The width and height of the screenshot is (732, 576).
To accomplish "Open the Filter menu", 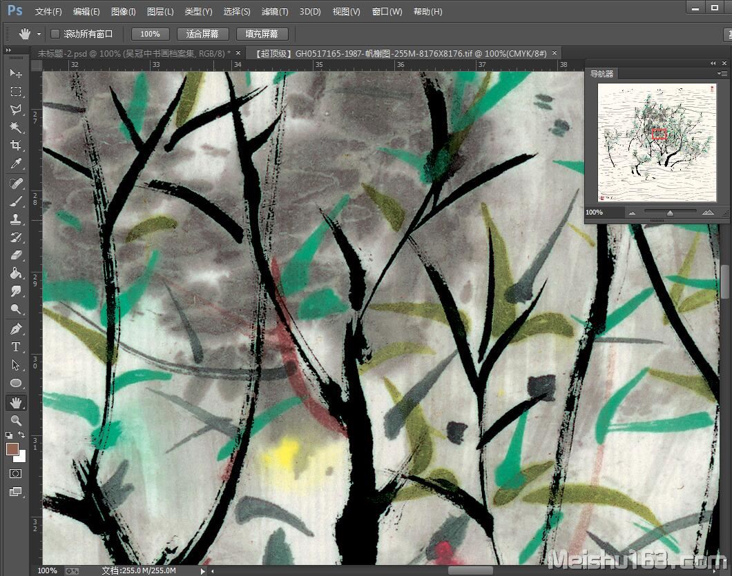I will pos(275,12).
